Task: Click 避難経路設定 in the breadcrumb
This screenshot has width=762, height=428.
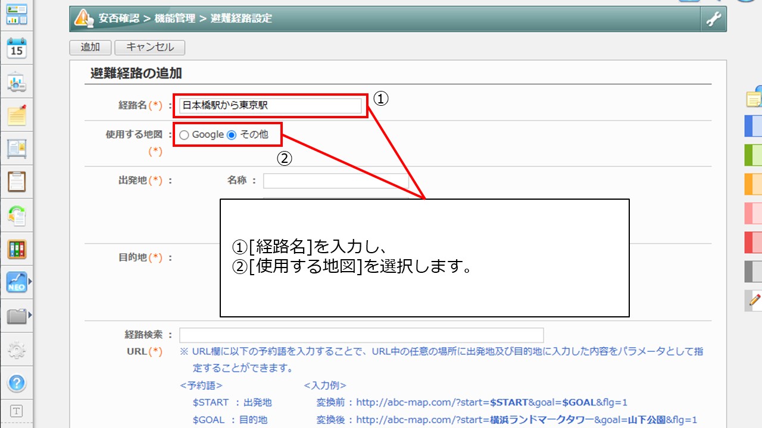Action: 241,18
